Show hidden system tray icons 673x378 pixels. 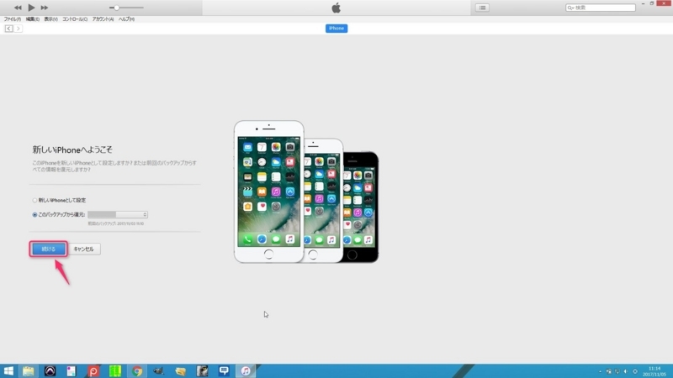[600, 371]
